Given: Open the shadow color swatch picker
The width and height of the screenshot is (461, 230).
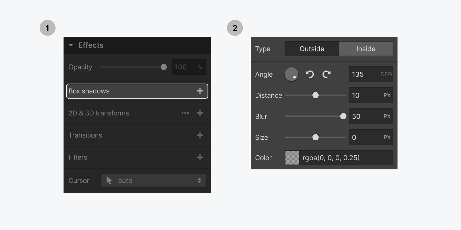Looking at the screenshot, I should [x=292, y=158].
